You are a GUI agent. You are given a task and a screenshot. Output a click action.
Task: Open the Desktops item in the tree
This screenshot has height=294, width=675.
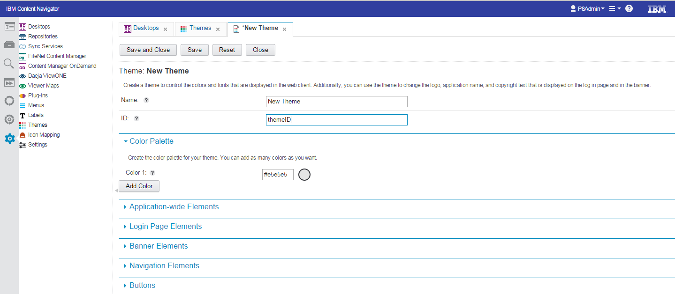tap(39, 27)
